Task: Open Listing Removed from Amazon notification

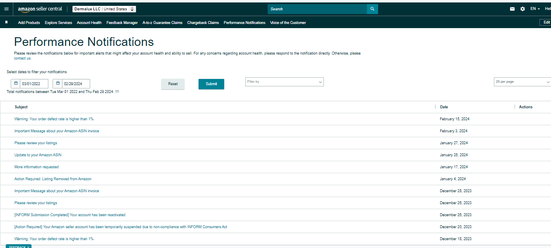Action: pyautogui.click(x=53, y=179)
